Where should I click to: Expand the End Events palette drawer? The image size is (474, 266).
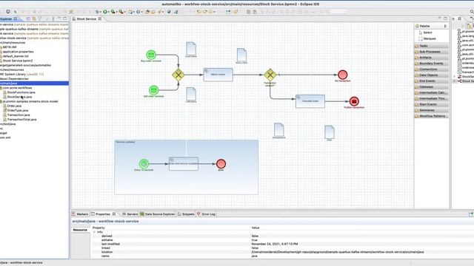coord(431,81)
